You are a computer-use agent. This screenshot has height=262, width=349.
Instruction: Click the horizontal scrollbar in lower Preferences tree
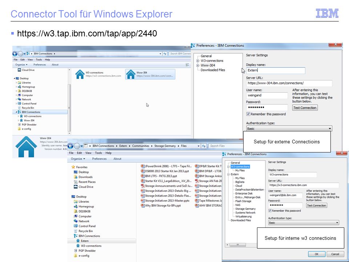pos(238,245)
